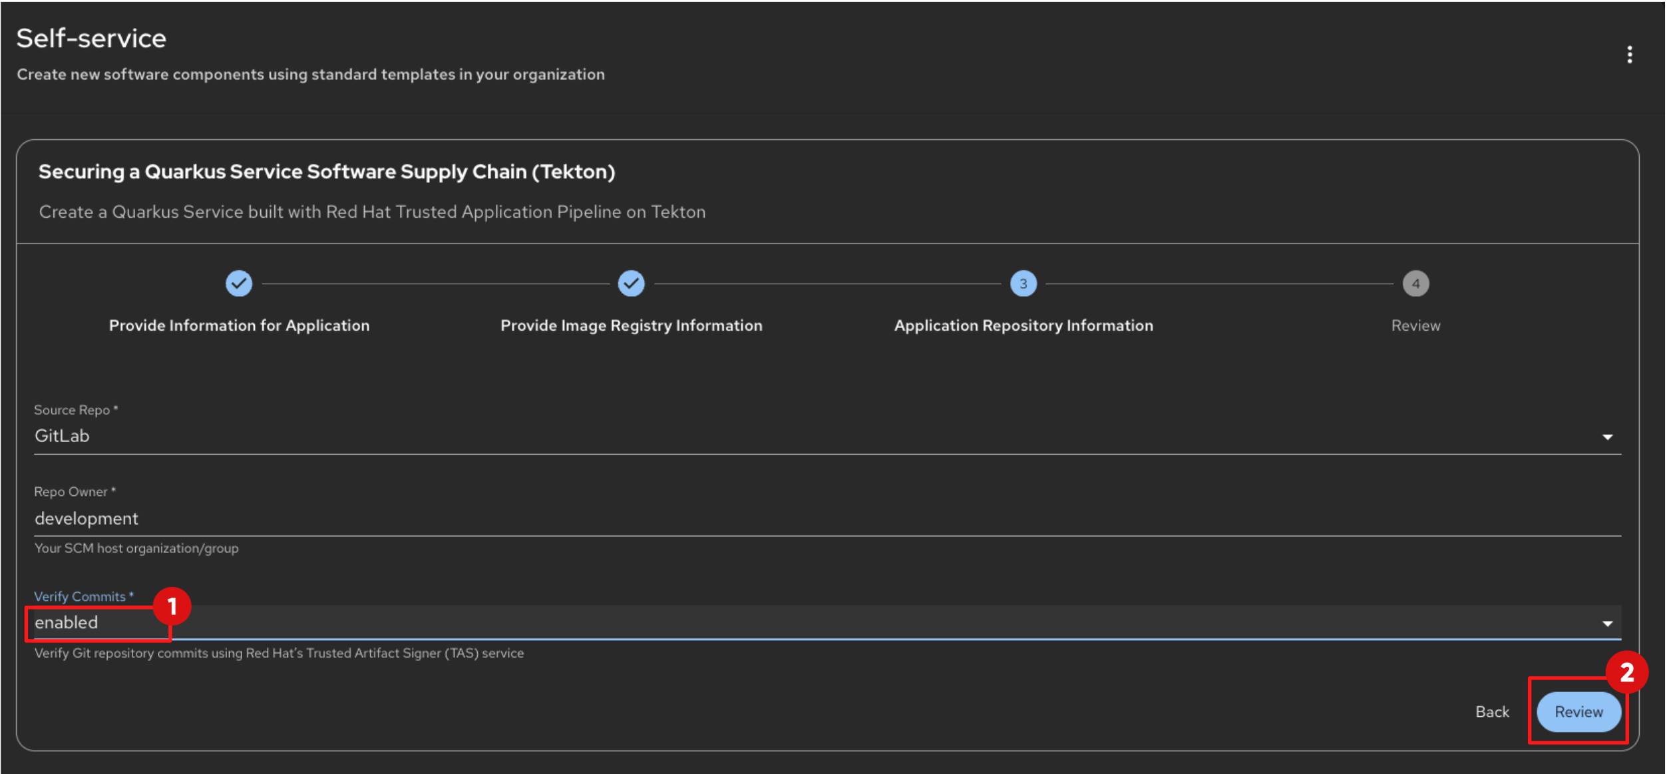This screenshot has height=774, width=1667.
Task: Click the first completed step checkmark icon
Action: (x=239, y=284)
